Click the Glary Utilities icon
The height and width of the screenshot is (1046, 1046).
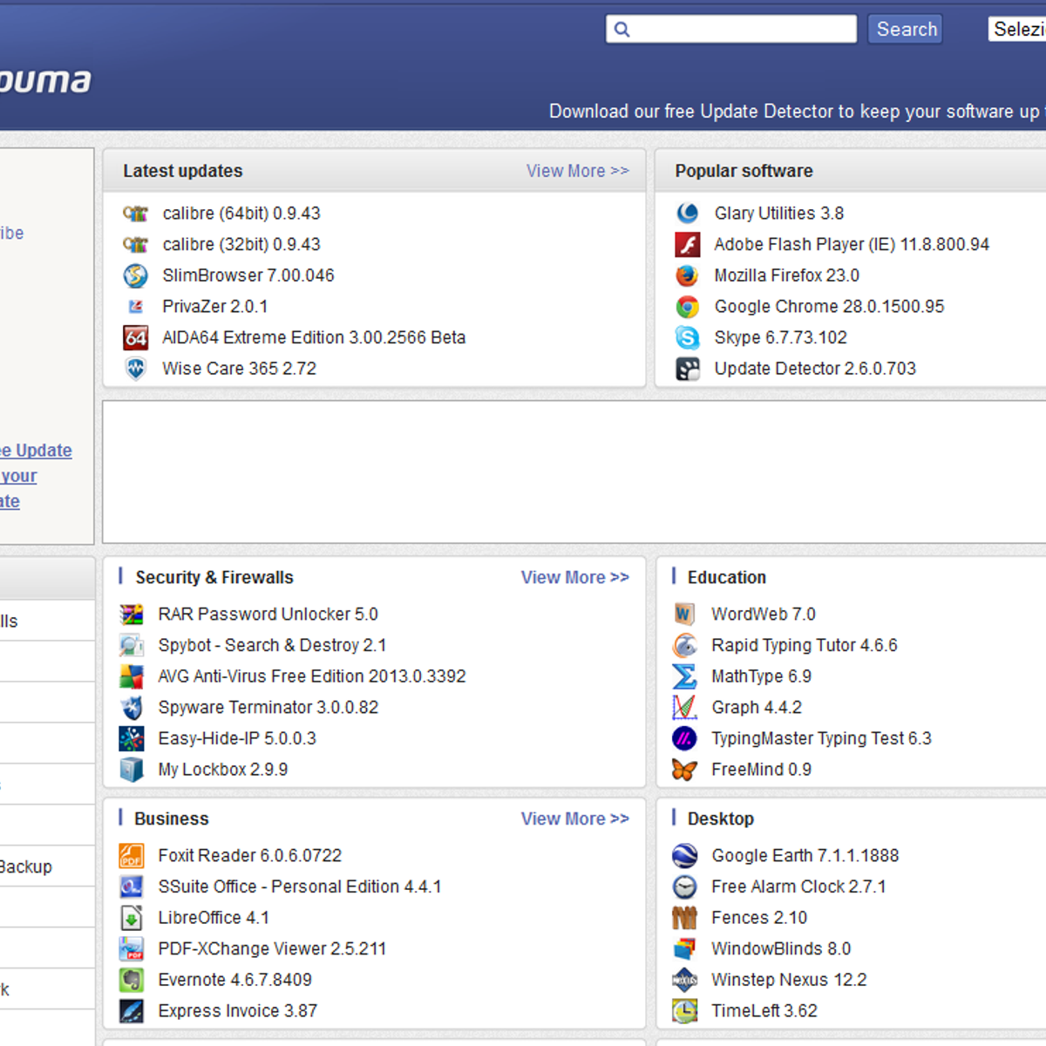click(x=687, y=214)
